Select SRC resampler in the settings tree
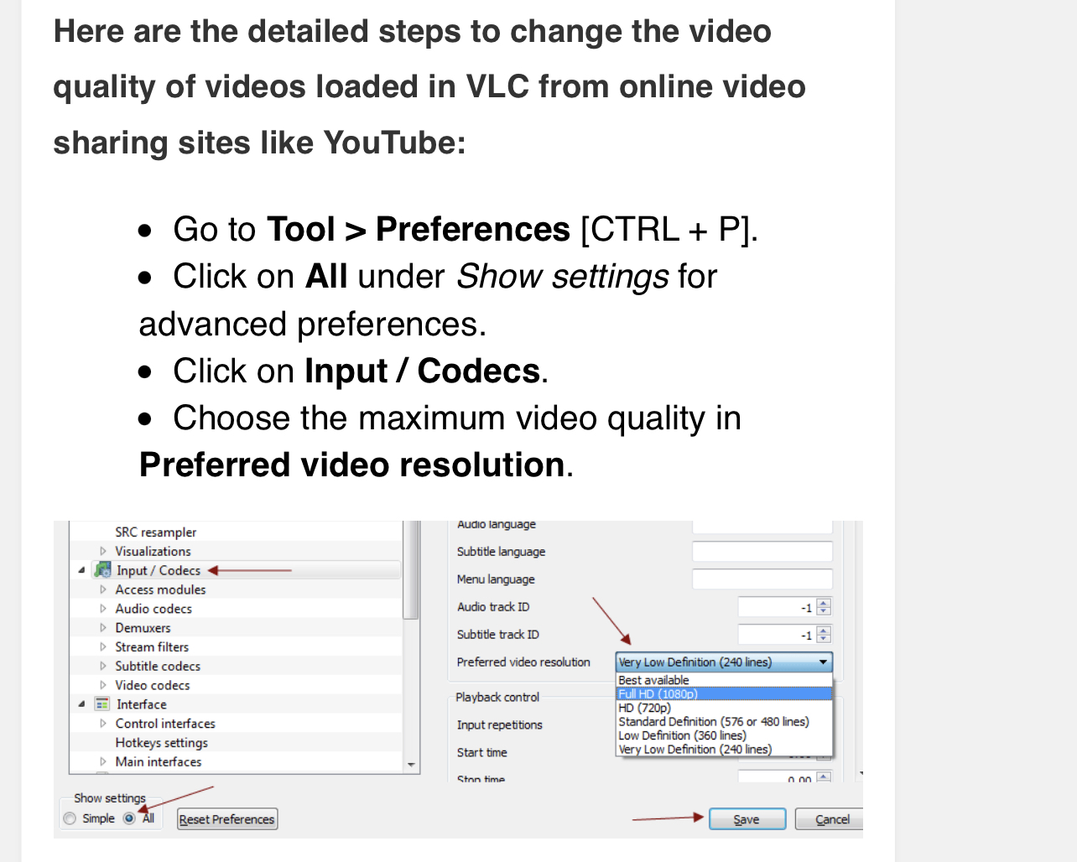The height and width of the screenshot is (862, 1077). 156,532
